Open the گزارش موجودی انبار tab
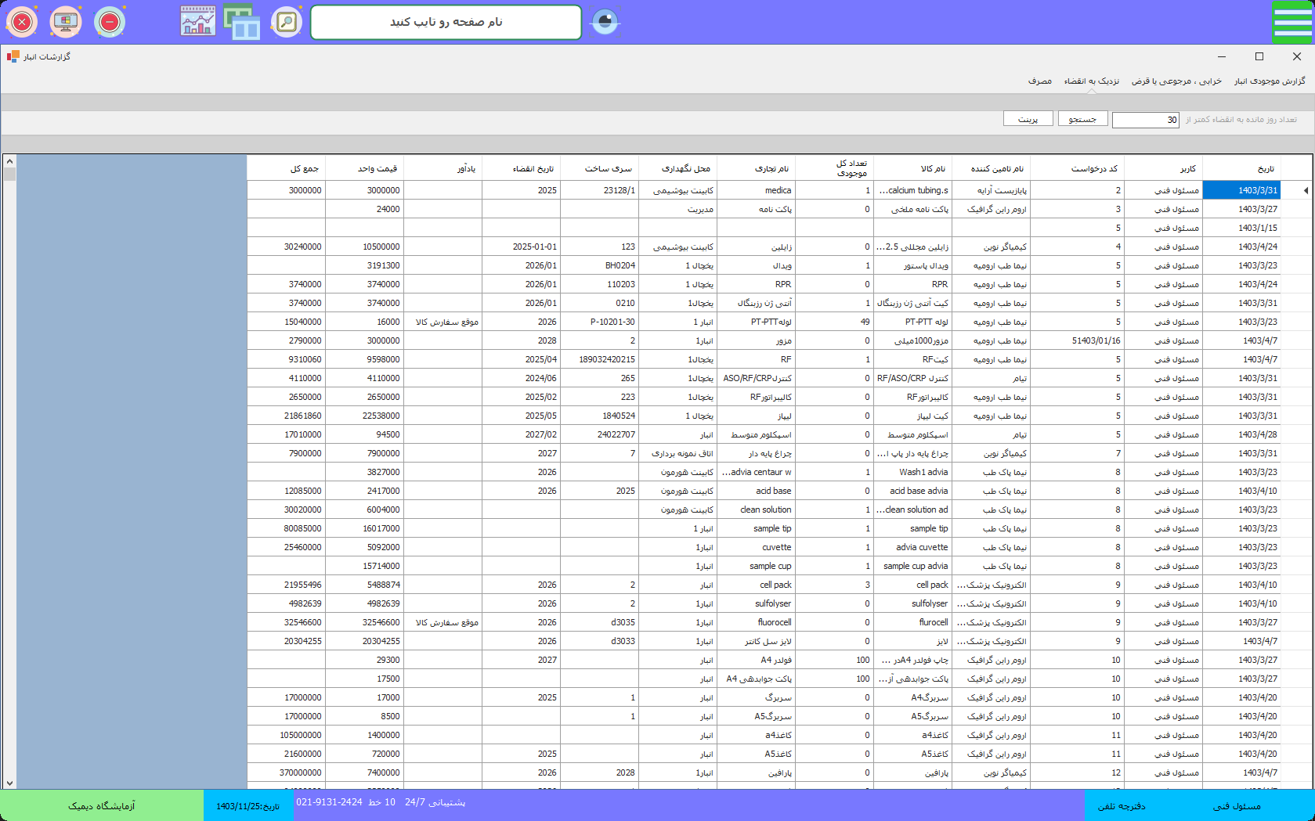The width and height of the screenshot is (1315, 821). point(1270,81)
